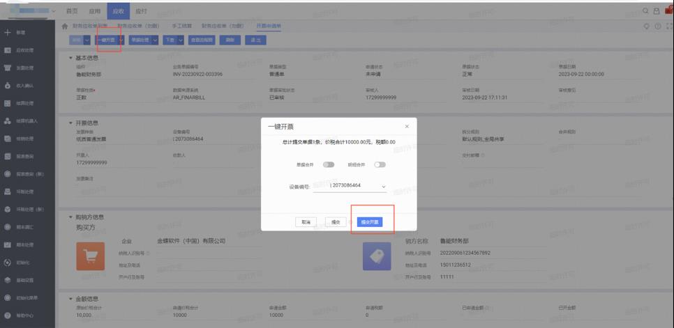This screenshot has height=328, width=674.
Task: Click the fullscreen expand icon at top right
Action: click(x=669, y=26)
